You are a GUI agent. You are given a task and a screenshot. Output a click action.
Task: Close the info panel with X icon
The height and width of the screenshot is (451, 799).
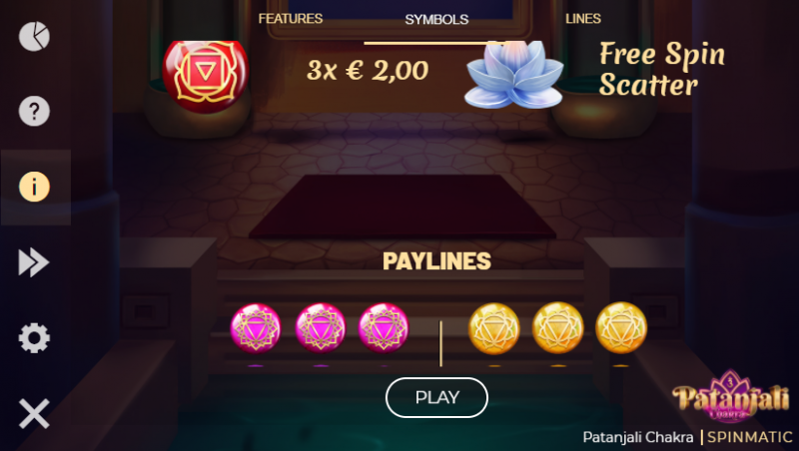click(x=34, y=413)
